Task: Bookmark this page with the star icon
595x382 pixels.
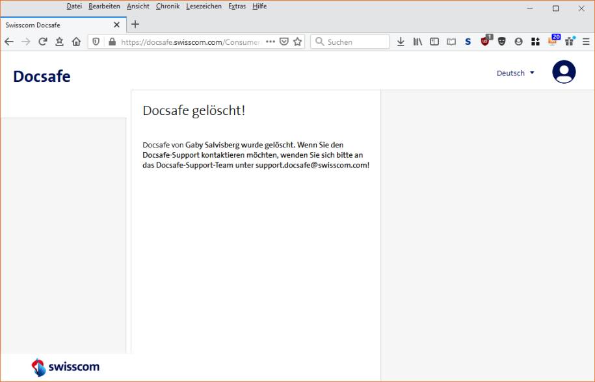Action: tap(298, 42)
